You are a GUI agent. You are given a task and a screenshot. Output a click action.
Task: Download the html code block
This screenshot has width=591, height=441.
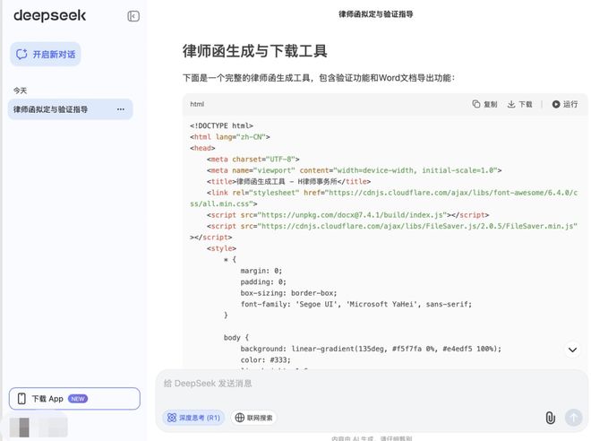click(519, 104)
